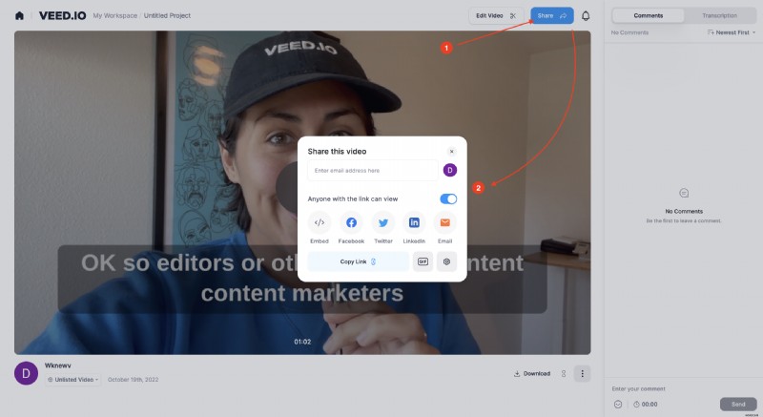Click the VEED.IO logo

coord(63,15)
